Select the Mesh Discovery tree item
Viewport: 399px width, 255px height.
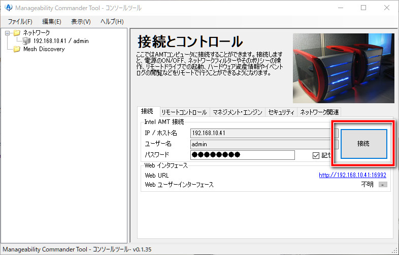point(44,49)
